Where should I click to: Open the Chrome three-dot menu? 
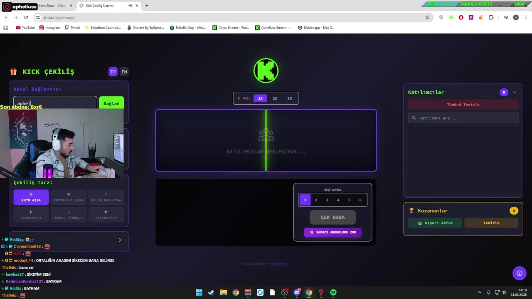[x=525, y=17]
